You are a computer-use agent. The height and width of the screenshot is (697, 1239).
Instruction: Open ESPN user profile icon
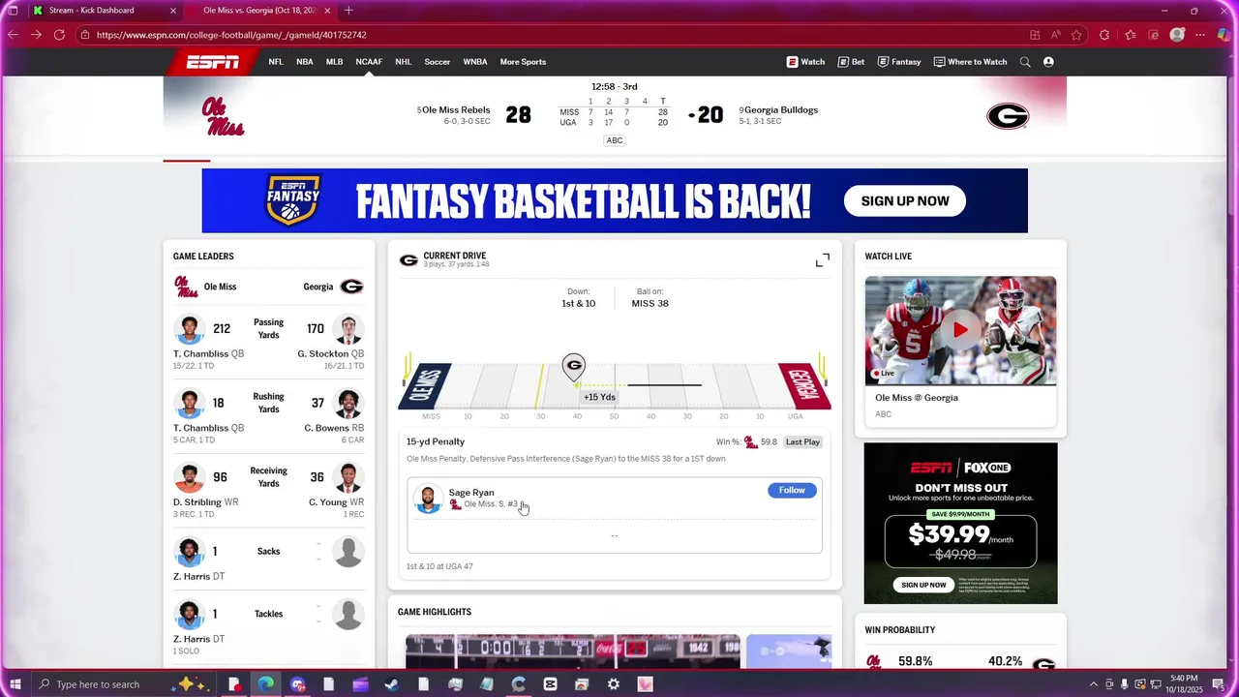click(x=1048, y=62)
